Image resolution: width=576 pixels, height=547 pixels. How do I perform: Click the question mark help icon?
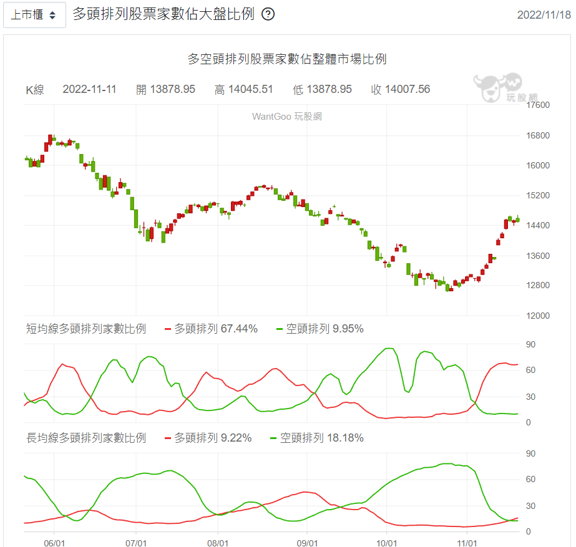pos(268,14)
